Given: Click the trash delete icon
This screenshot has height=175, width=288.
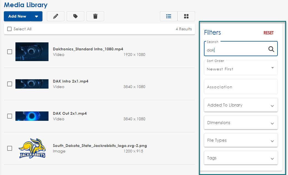Looking at the screenshot, I should (x=95, y=16).
